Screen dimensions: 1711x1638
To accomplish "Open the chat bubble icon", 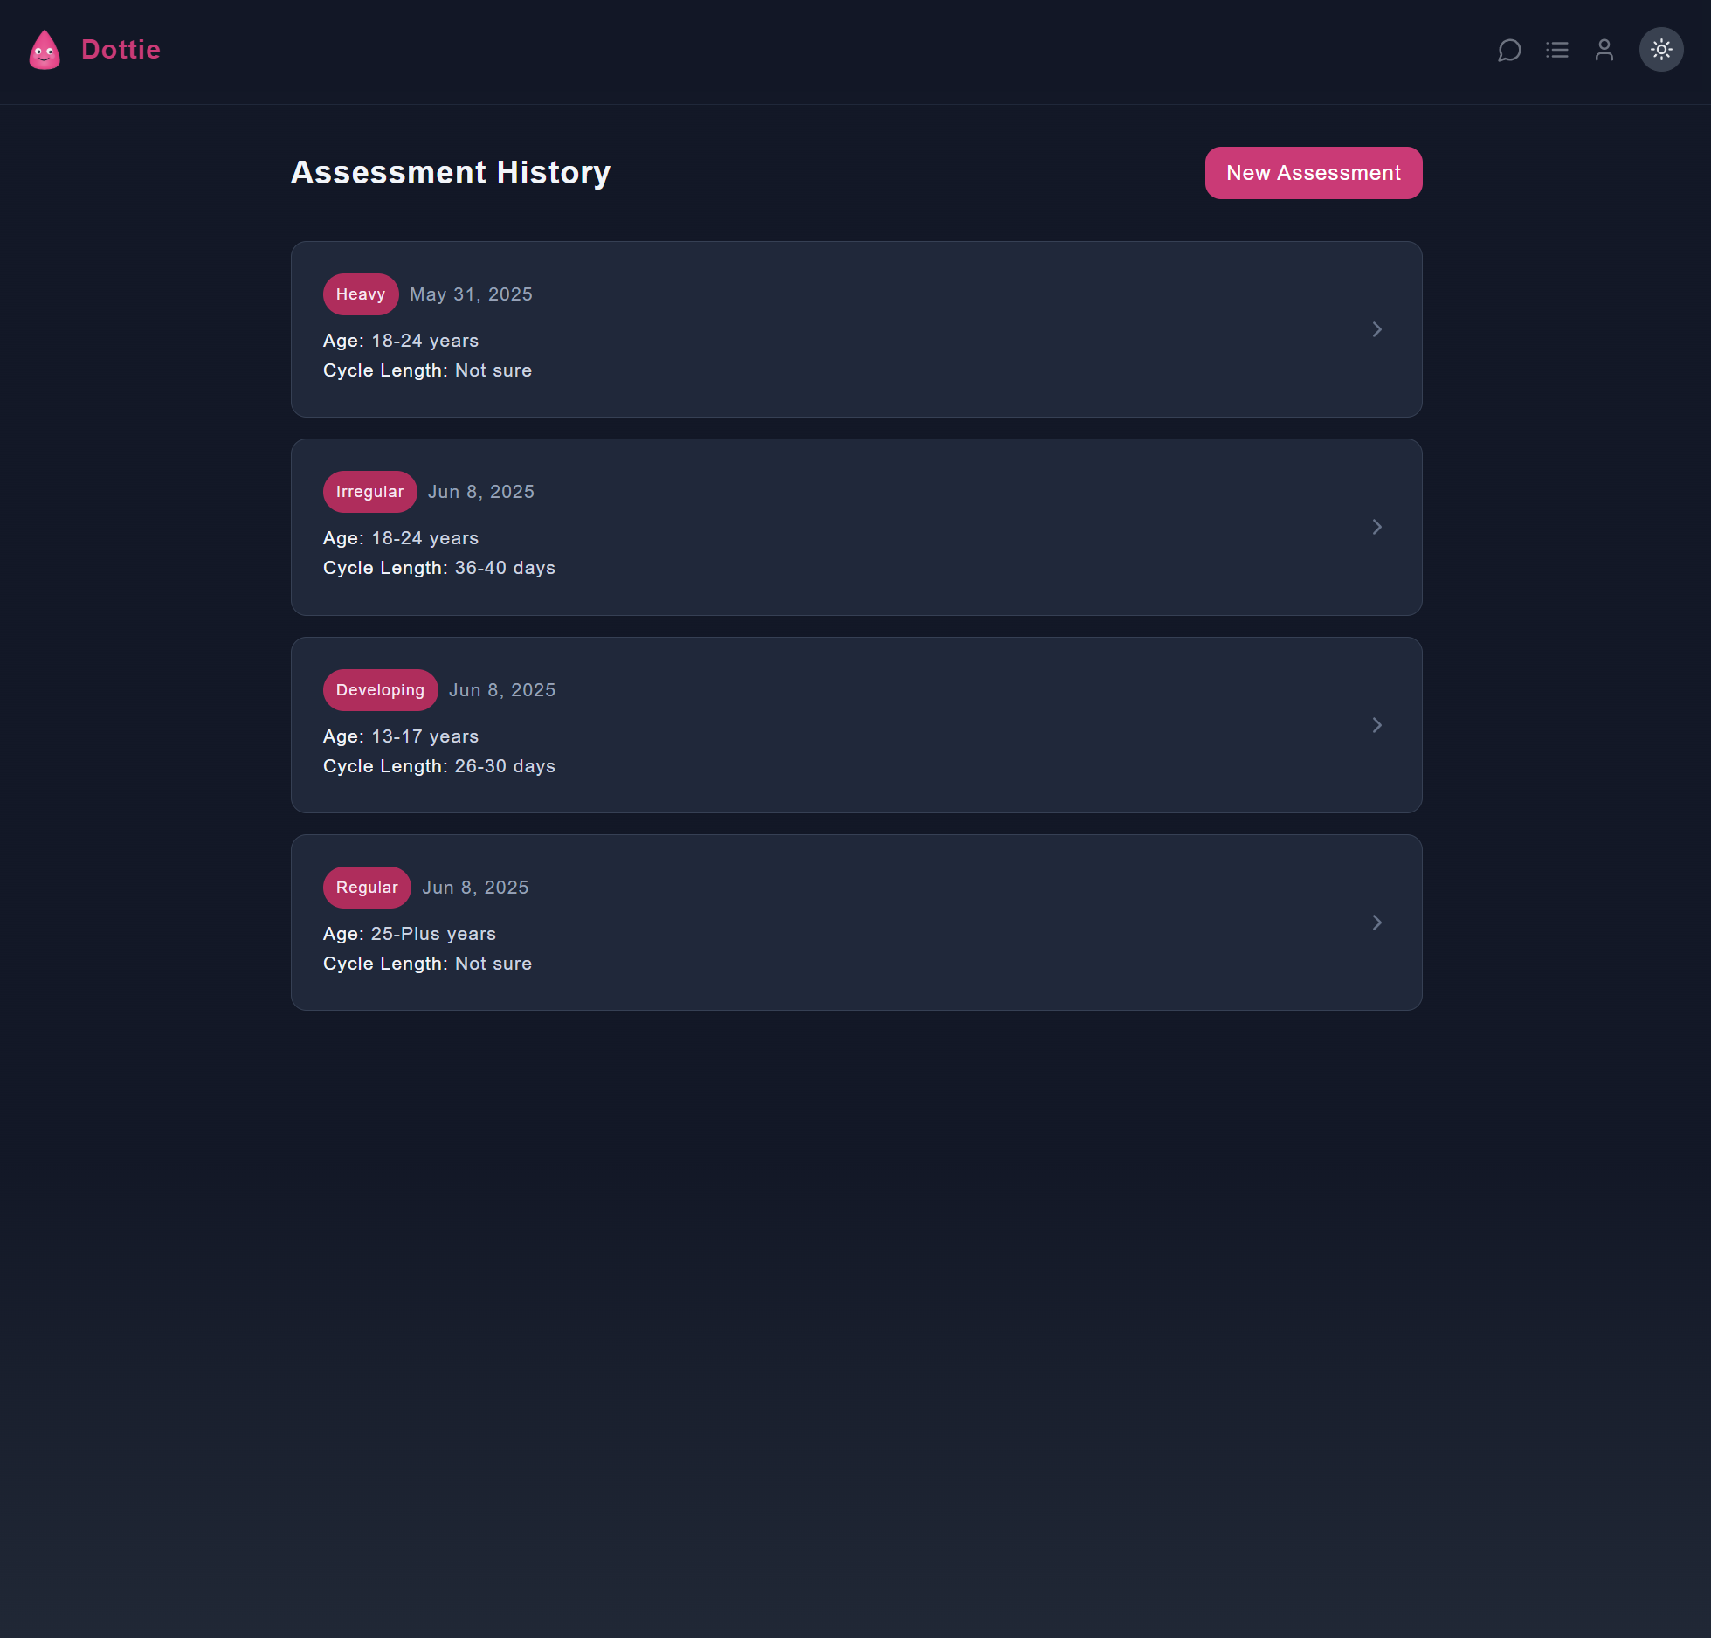I will 1509,50.
